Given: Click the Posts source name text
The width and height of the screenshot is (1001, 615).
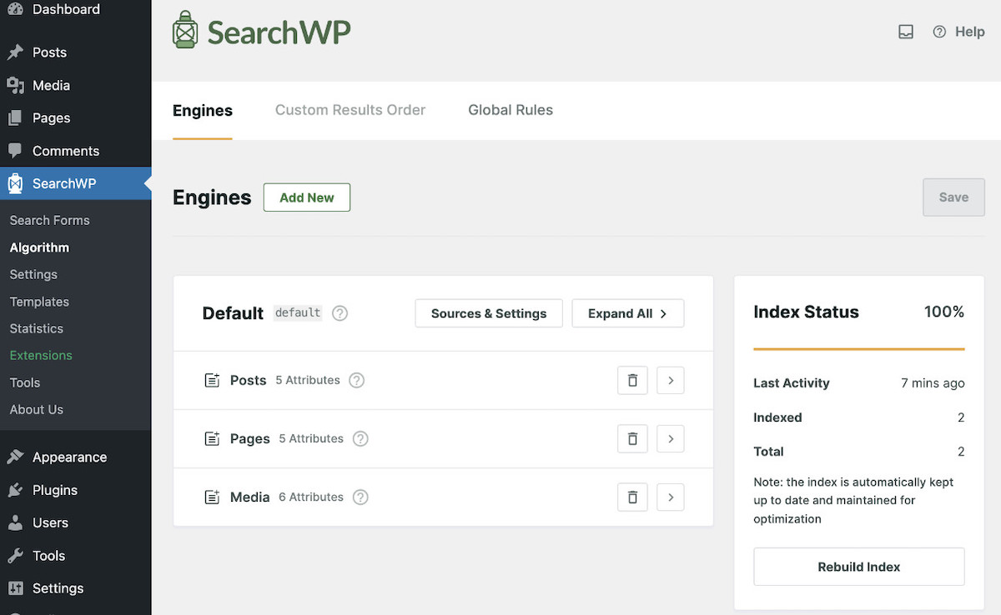Looking at the screenshot, I should (x=249, y=380).
